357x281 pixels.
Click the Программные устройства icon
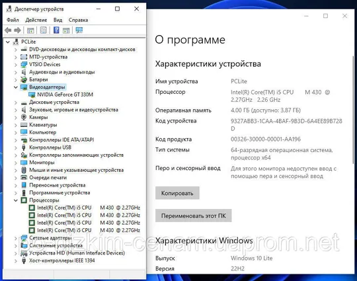(x=24, y=193)
